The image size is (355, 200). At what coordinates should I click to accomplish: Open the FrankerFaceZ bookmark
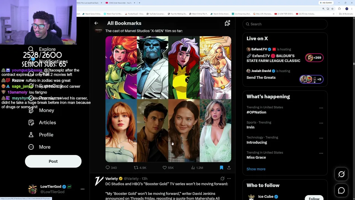pyautogui.click(x=135, y=14)
